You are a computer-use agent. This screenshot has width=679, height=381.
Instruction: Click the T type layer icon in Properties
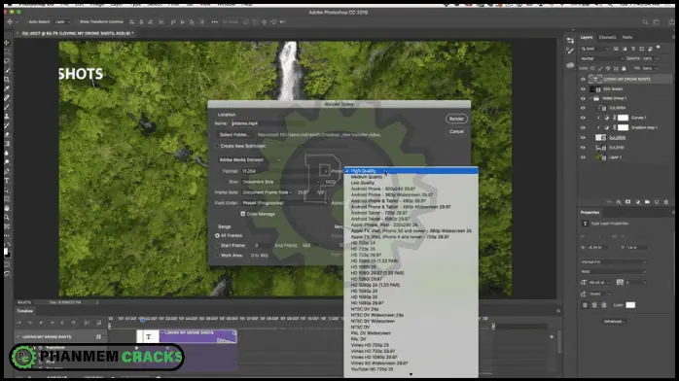[585, 224]
